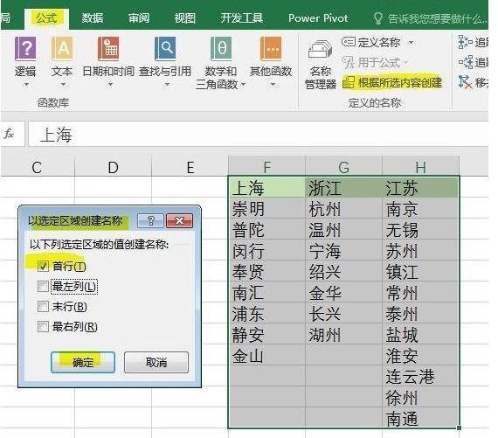This screenshot has height=438, width=498.
Task: Select the cell containing 镇江
Action: [x=421, y=271]
